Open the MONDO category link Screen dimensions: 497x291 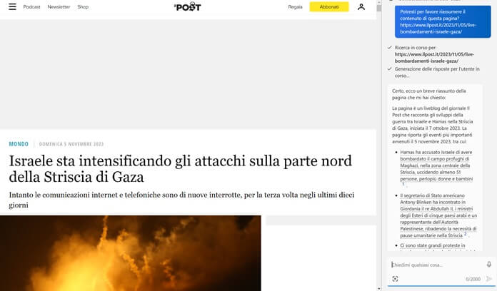click(19, 144)
